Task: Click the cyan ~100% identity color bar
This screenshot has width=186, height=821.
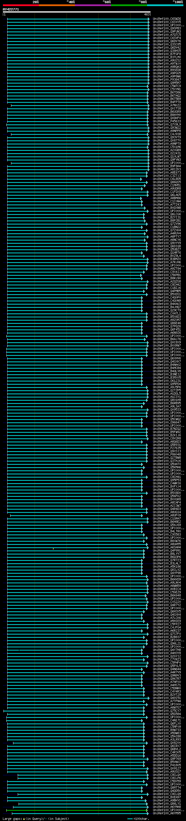Action: (165, 5)
